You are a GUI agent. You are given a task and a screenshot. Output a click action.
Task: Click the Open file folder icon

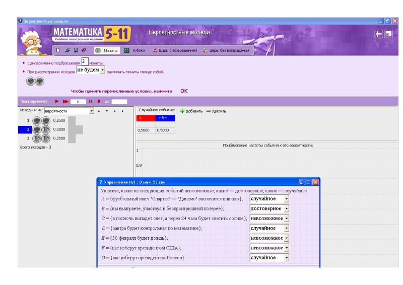(67, 50)
